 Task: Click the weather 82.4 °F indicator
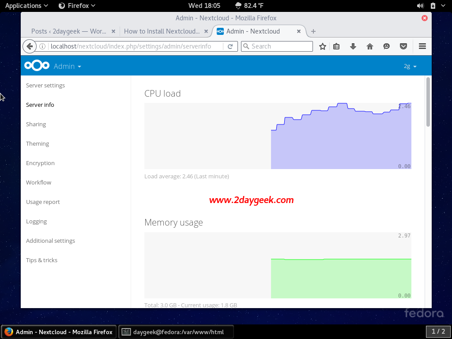249,6
